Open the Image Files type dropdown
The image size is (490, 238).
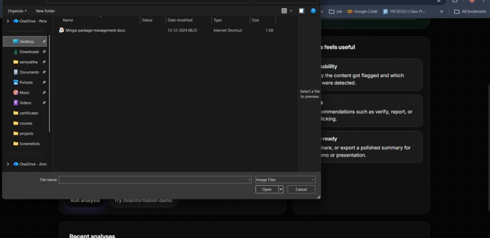tap(285, 180)
